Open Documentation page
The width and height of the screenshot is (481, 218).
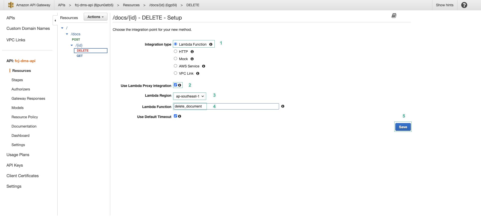pos(24,126)
